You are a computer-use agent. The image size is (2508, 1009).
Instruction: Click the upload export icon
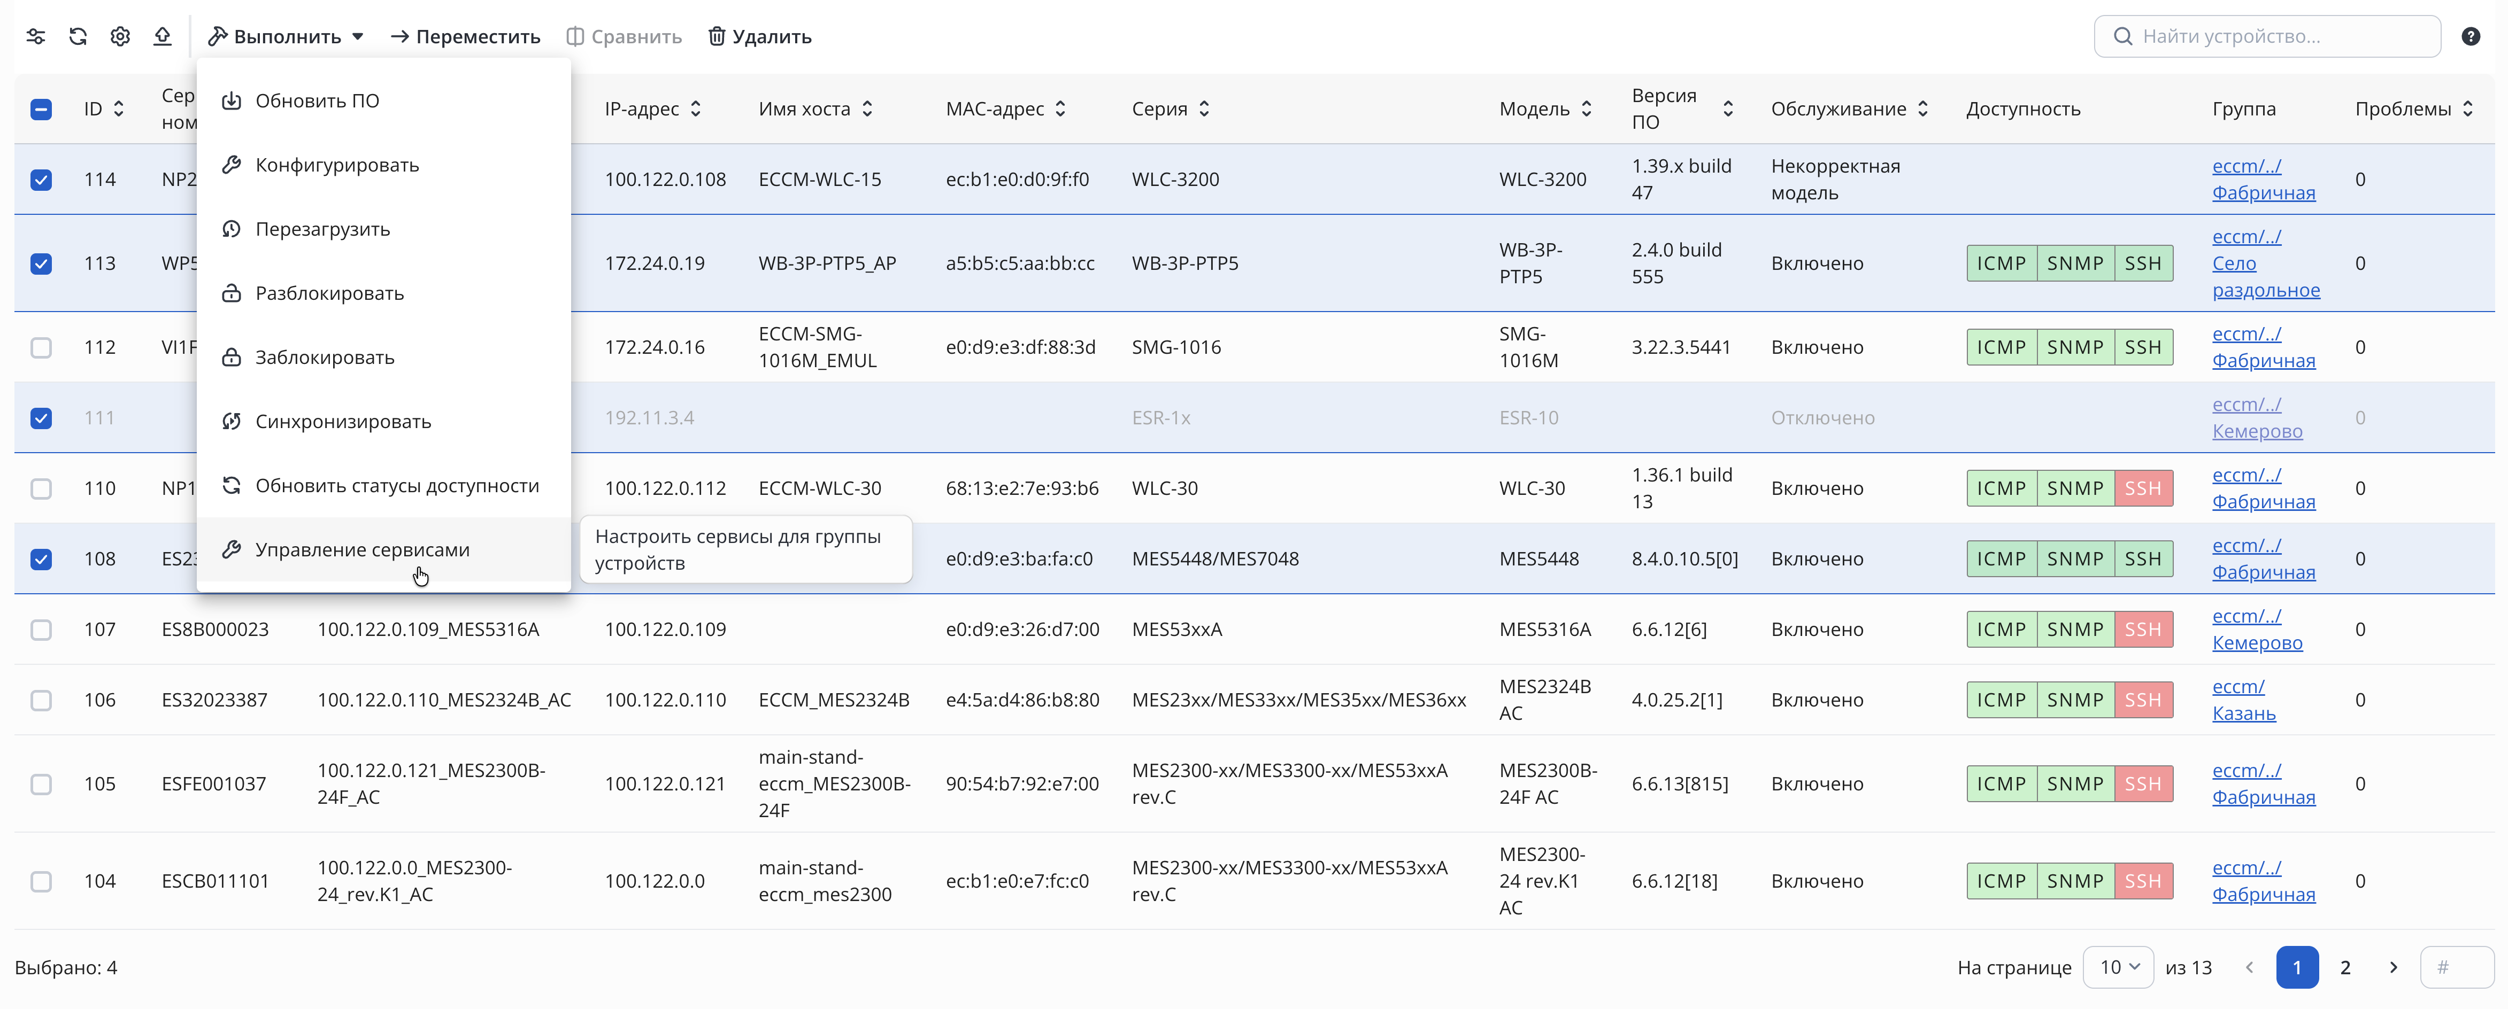tap(163, 36)
